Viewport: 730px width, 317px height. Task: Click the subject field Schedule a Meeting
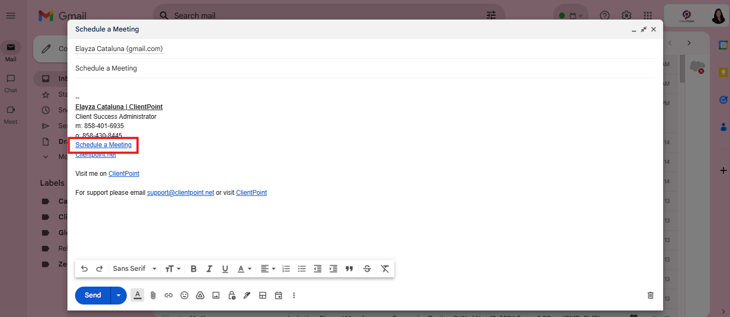coord(364,68)
